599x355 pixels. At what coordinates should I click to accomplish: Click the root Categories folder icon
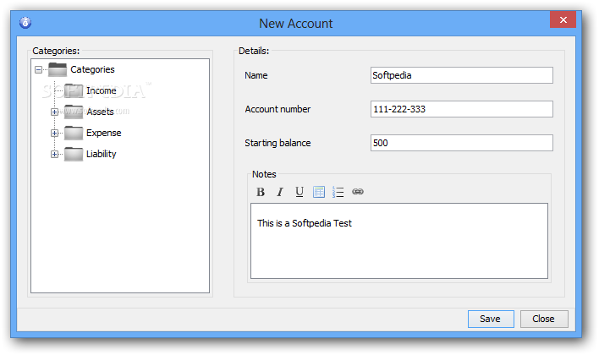[x=58, y=69]
